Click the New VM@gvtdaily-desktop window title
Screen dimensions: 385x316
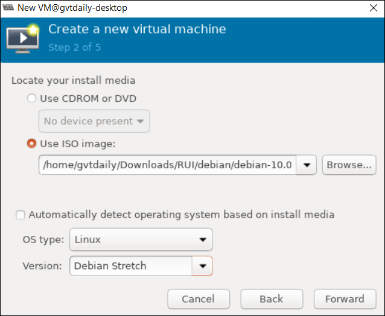[x=72, y=8]
